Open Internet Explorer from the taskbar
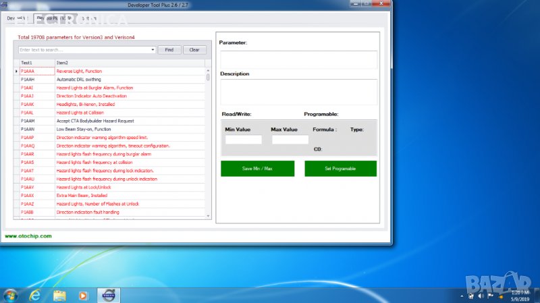 tap(35, 295)
